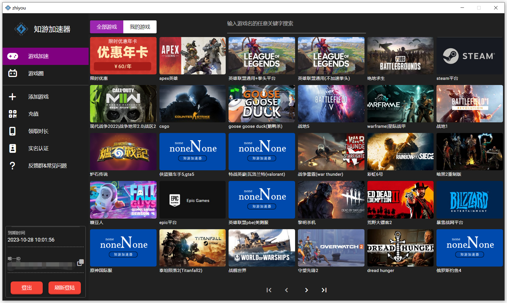Select the csgo Counter-Strike thumbnail
Viewport: 507px width, 303px height.
point(192,104)
